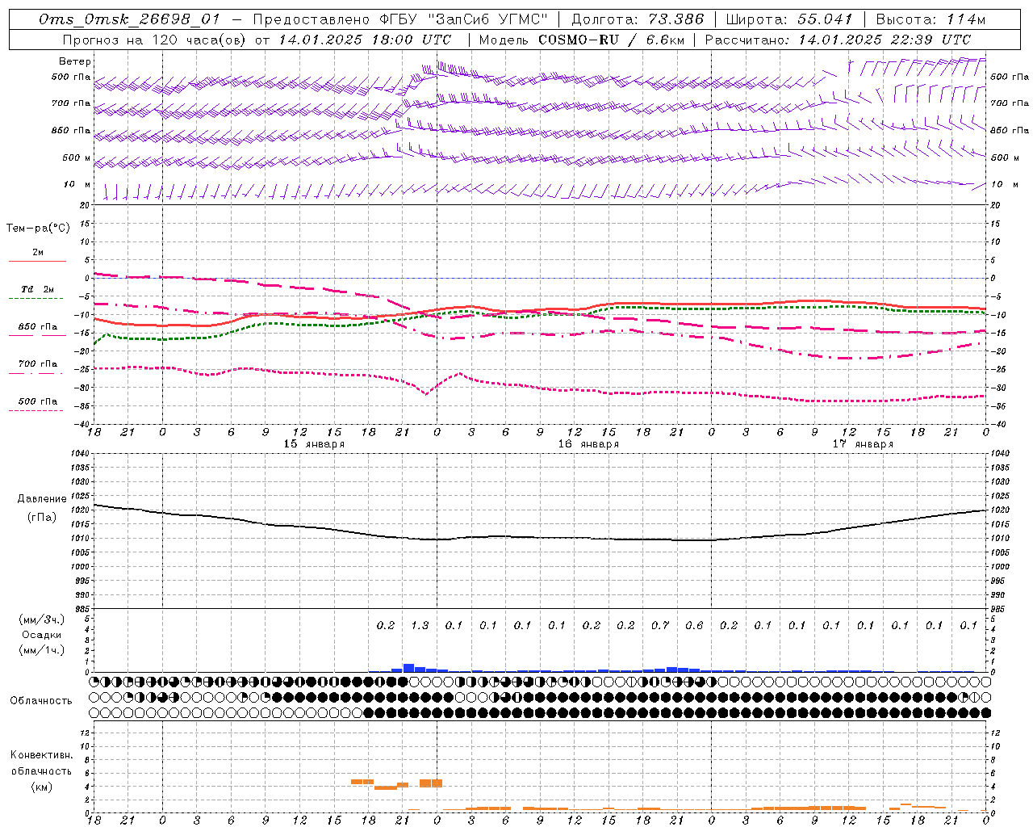Click the 16 января date label
The image size is (1033, 827).
click(589, 444)
